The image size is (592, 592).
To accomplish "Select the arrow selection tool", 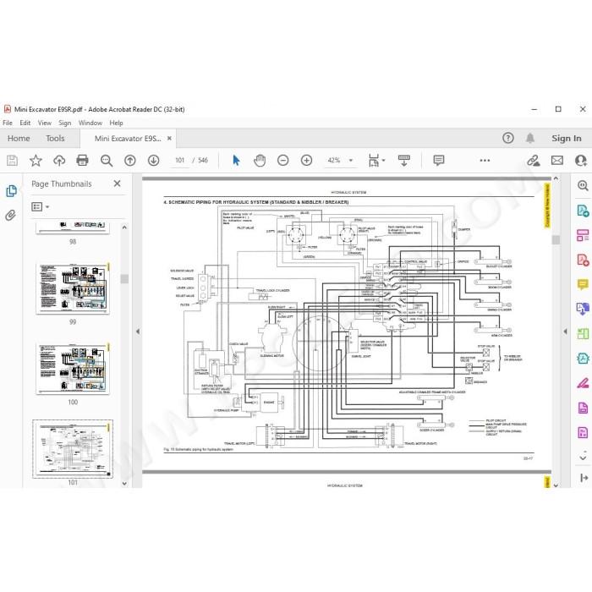I will (x=236, y=161).
